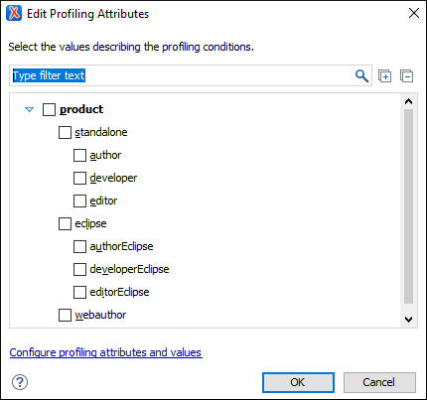Enable the eclipse checkbox
427x400 pixels.
pos(65,223)
